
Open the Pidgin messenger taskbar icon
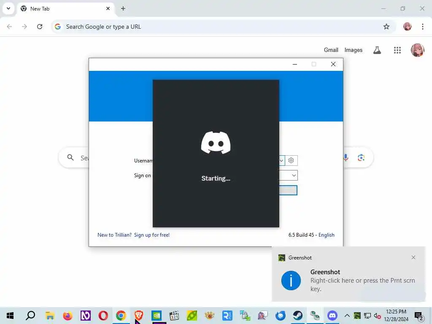(x=262, y=316)
